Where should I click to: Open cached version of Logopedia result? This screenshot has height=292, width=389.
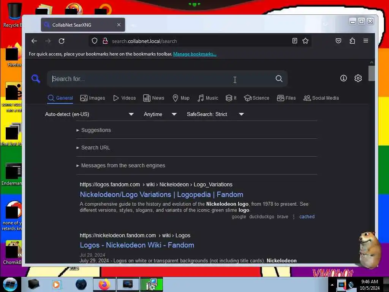click(x=307, y=216)
